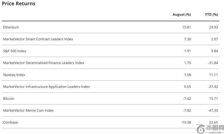Click the S&P 500 Index label
This screenshot has width=224, height=134.
coord(15,51)
